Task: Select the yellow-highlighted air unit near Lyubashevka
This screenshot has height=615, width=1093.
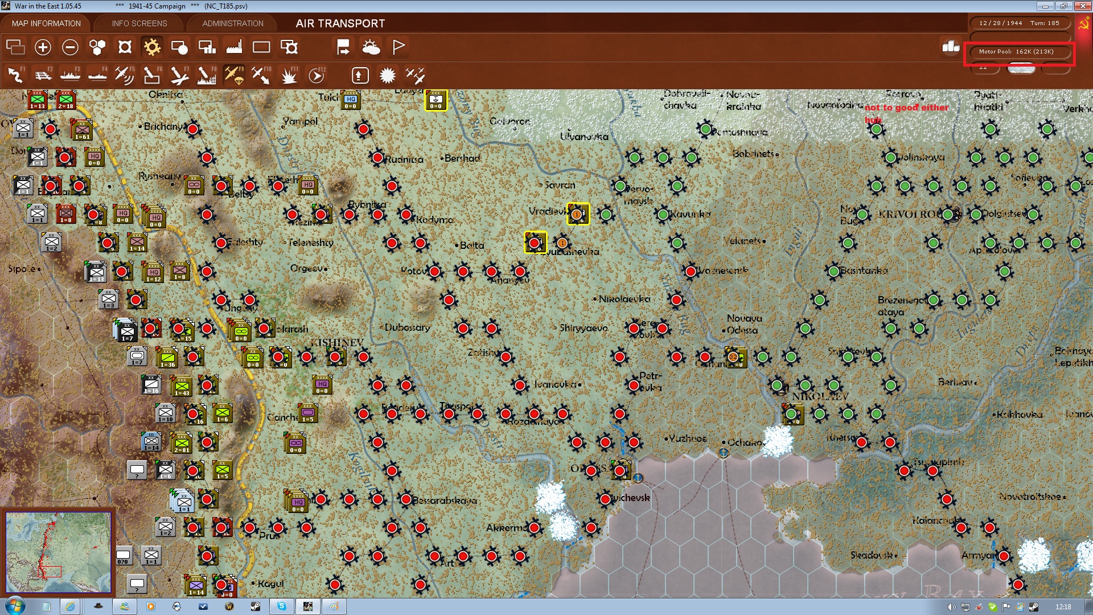Action: pos(535,243)
